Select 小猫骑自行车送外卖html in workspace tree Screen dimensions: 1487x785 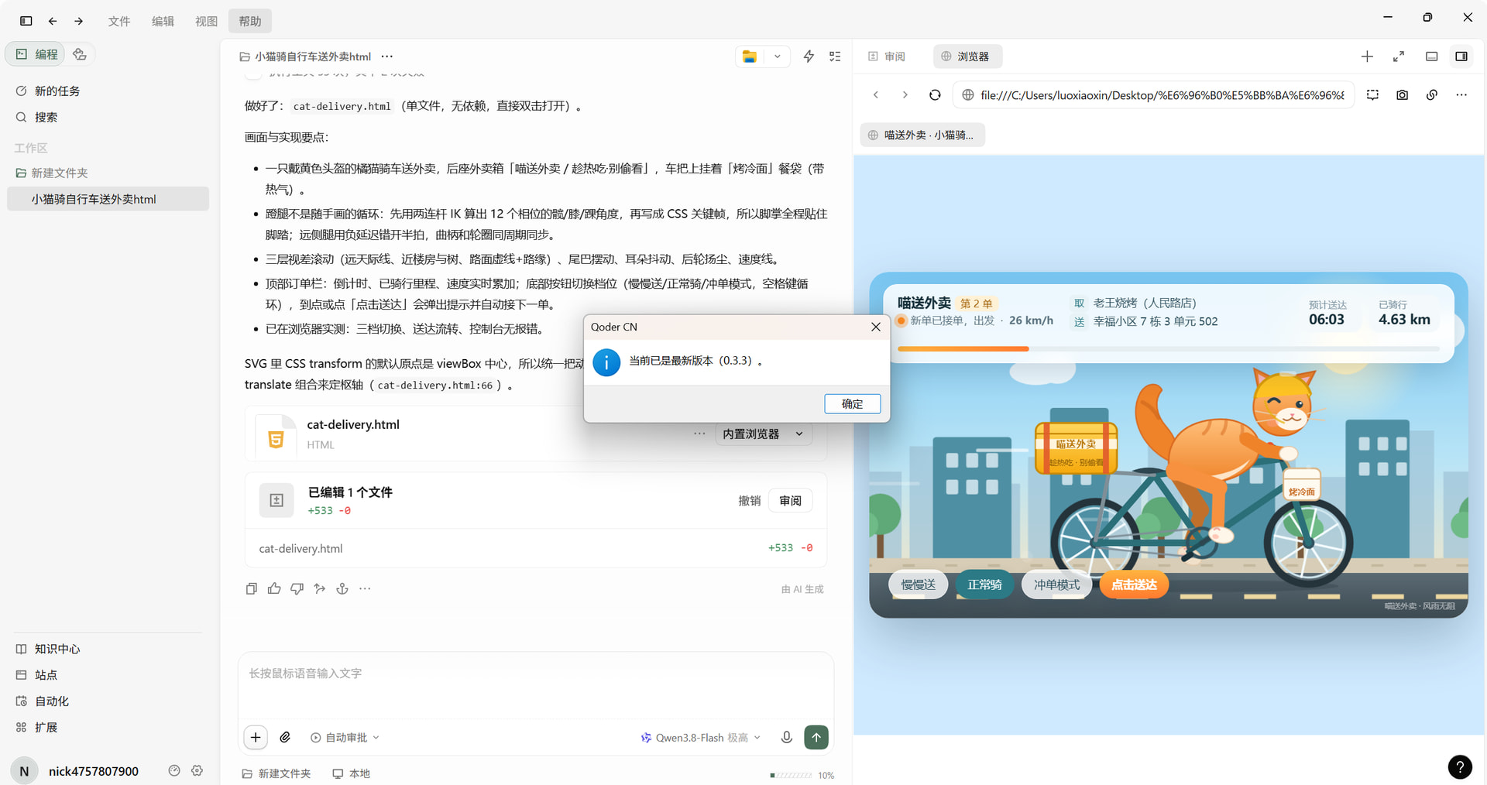click(x=108, y=199)
